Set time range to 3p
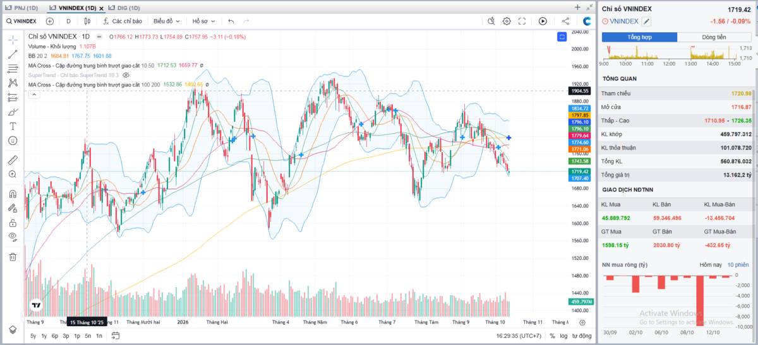 tap(66, 336)
